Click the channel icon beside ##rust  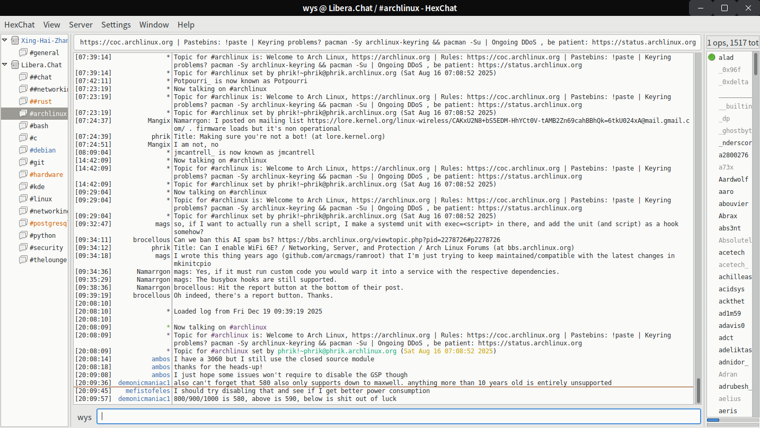[x=23, y=101]
